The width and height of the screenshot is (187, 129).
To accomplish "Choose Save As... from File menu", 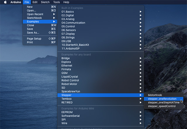I will point(33,32).
